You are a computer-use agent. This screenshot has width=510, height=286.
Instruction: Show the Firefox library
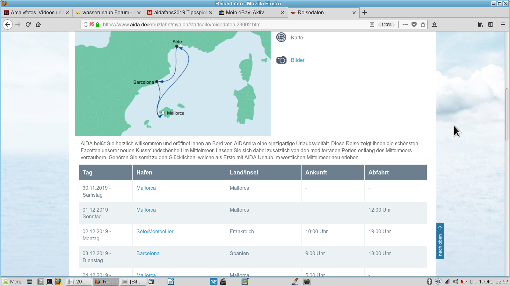pos(480,24)
